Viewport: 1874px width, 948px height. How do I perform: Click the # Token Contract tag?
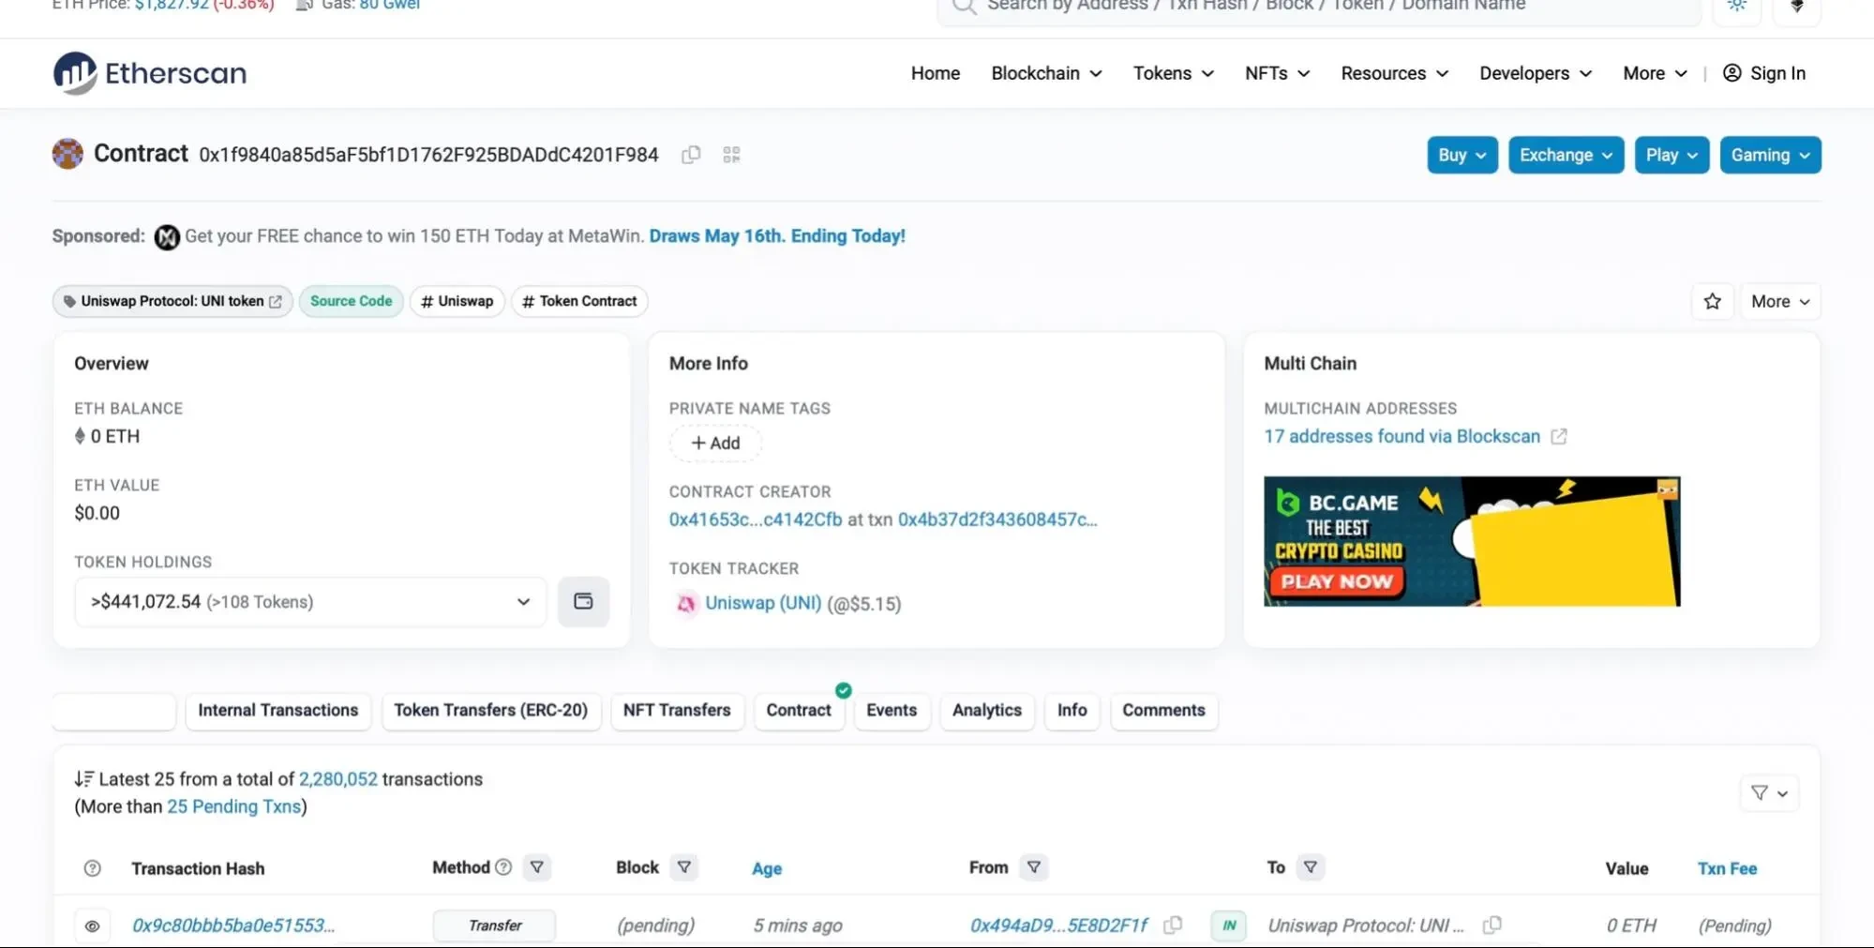tap(578, 301)
